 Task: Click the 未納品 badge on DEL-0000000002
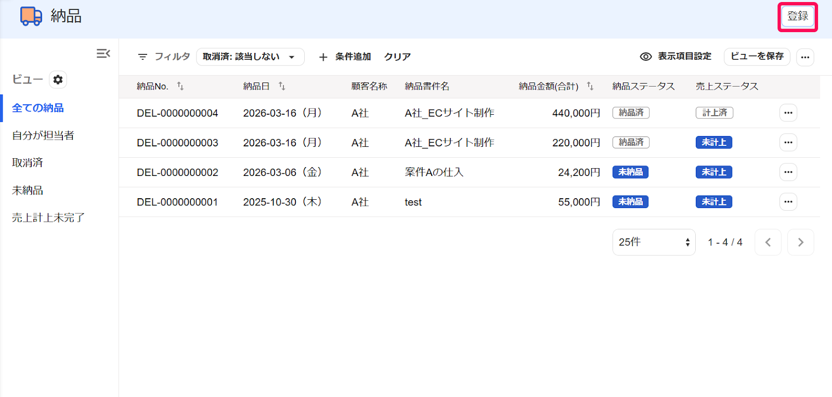click(630, 172)
